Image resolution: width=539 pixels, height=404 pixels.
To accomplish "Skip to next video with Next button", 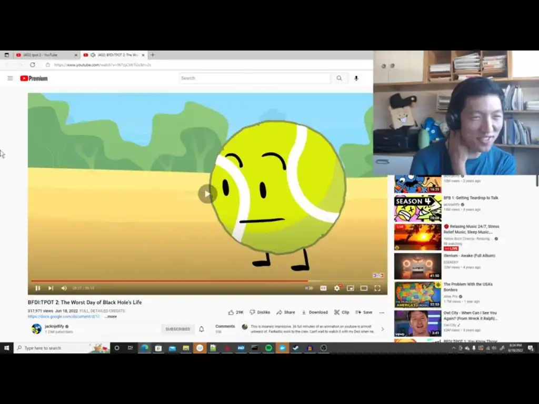I will (51, 288).
